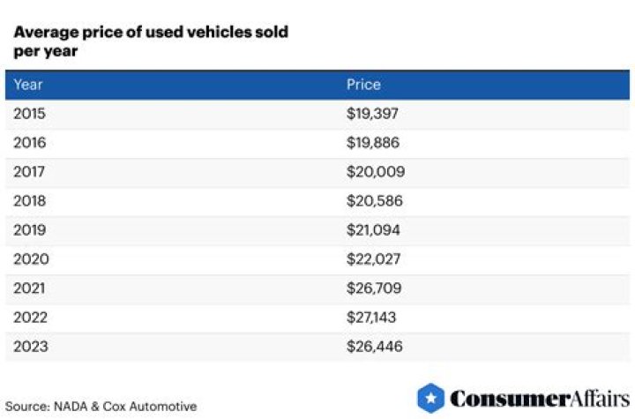
Task: Click the 2016 year cell
Action: pos(30,143)
